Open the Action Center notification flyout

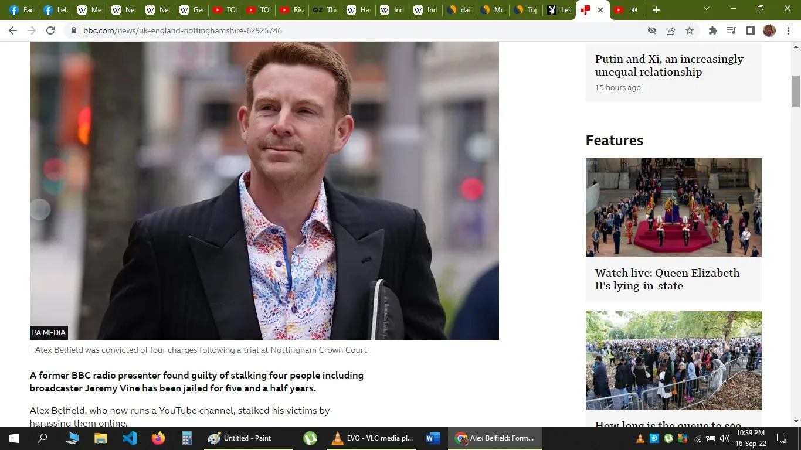coord(782,438)
